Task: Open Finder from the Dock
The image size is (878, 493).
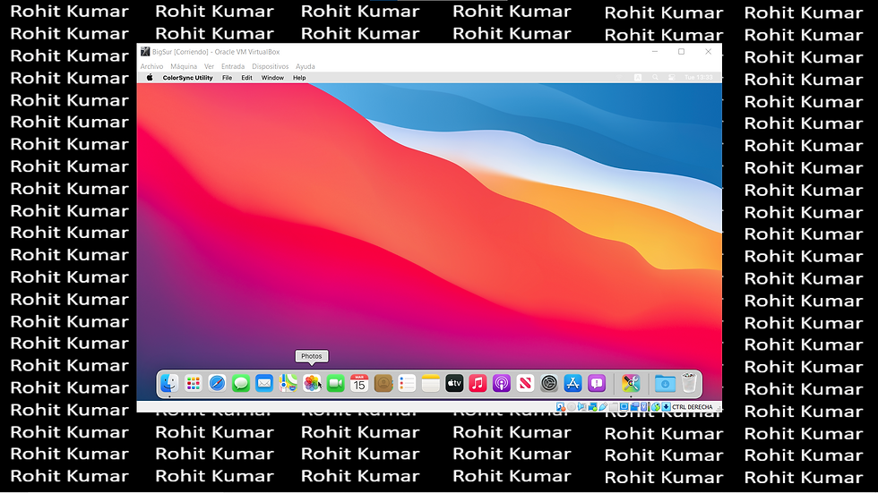Action: click(169, 384)
